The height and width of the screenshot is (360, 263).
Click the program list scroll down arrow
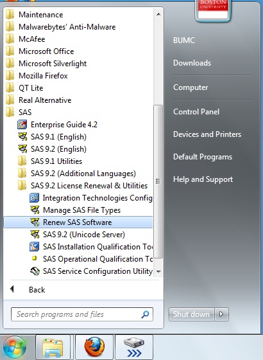point(158,271)
